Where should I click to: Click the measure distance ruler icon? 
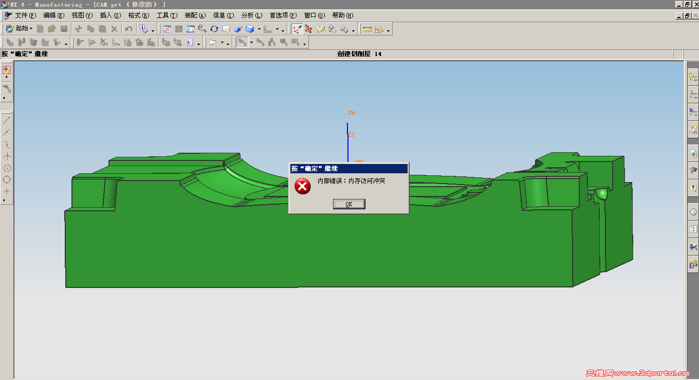pos(367,29)
